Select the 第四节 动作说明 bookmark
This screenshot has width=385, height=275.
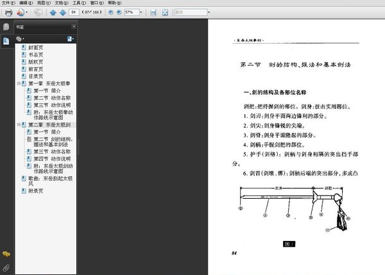52,159
